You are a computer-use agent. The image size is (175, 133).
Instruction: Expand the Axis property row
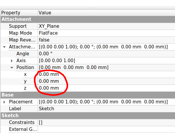tap(12, 61)
